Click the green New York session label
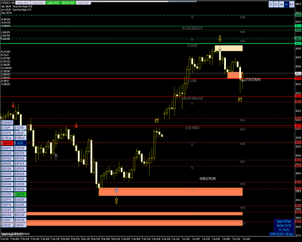 click(x=68, y=3)
